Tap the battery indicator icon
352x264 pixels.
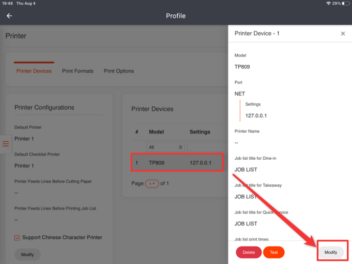click(345, 4)
